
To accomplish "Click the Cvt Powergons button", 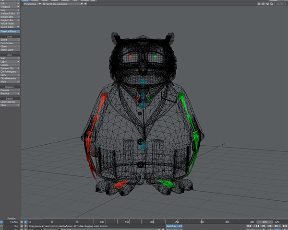I will click(x=10, y=71).
